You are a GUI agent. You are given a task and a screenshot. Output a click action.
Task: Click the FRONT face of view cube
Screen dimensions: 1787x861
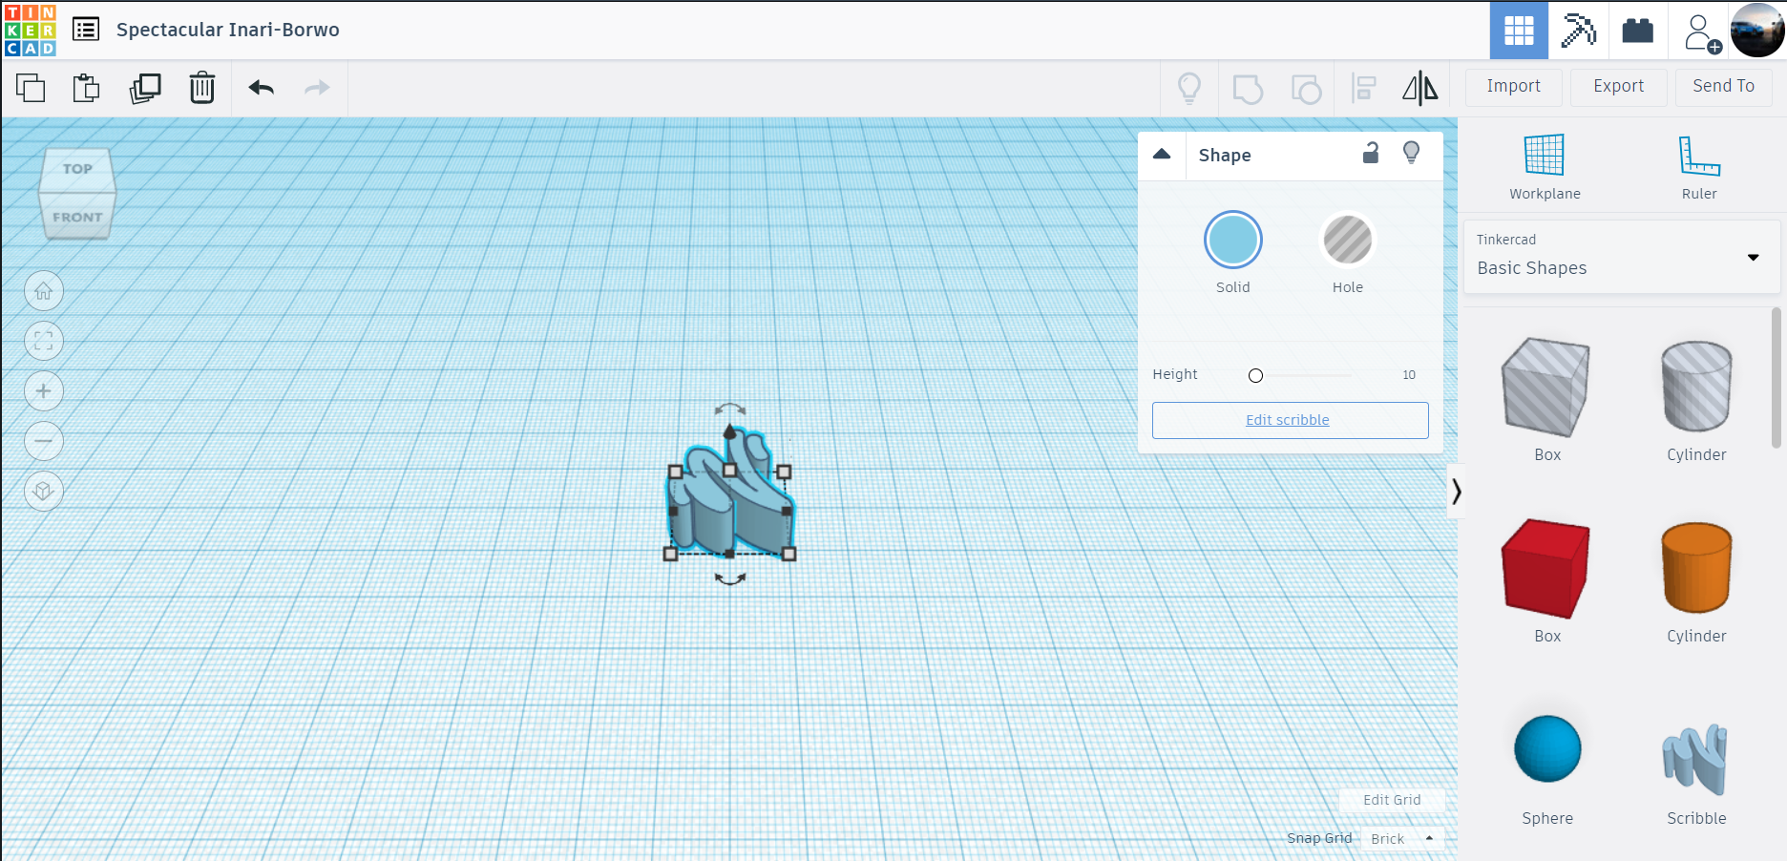click(x=76, y=218)
